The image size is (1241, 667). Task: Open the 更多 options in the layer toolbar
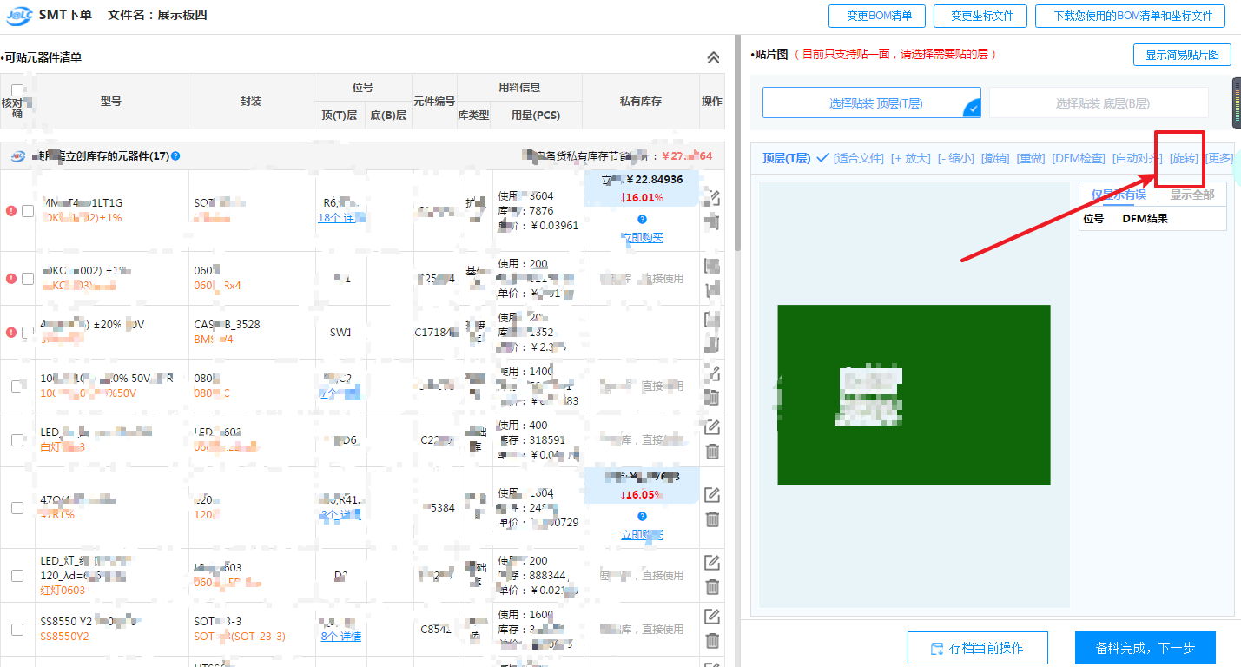[x=1219, y=158]
